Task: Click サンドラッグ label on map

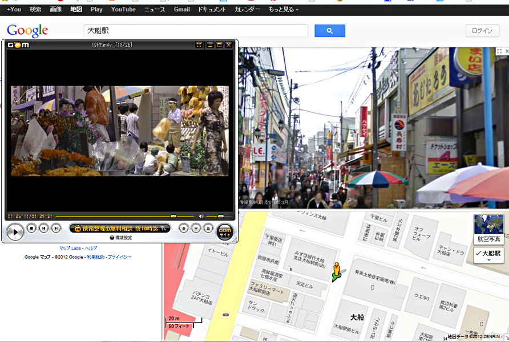Action: pos(256,306)
